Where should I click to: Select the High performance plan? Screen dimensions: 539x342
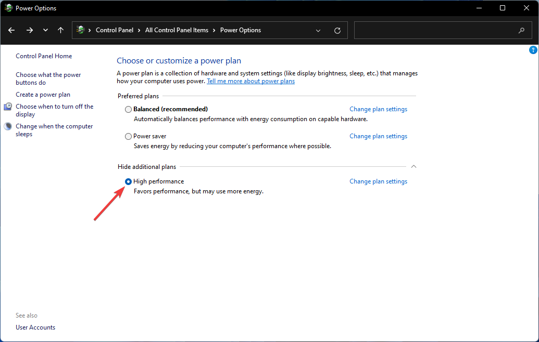tap(128, 181)
